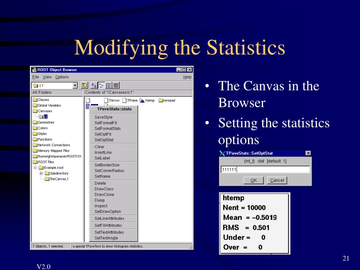360x270 pixels.
Task: Switch to large icons view in toolbar
Action: click(x=94, y=85)
